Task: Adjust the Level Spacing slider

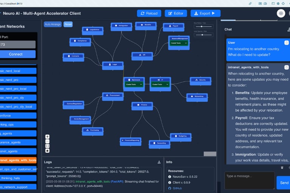Action: tap(204, 35)
